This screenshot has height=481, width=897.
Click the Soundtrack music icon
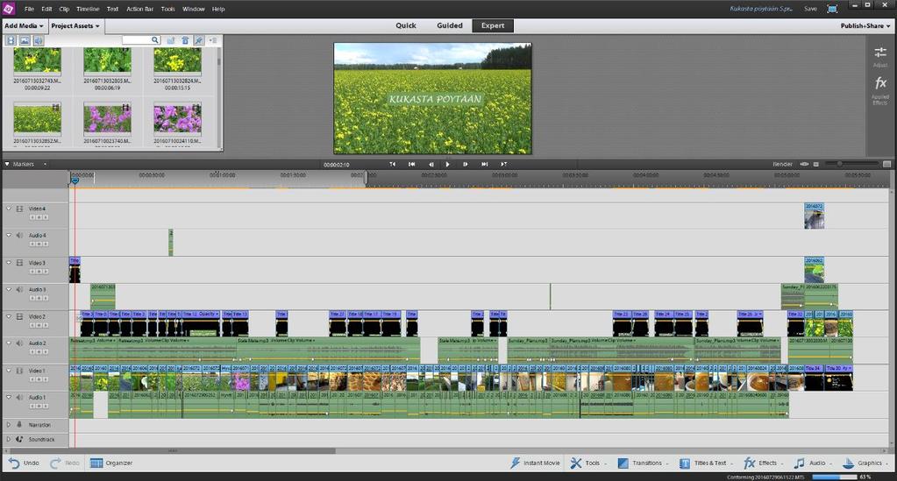(x=19, y=439)
